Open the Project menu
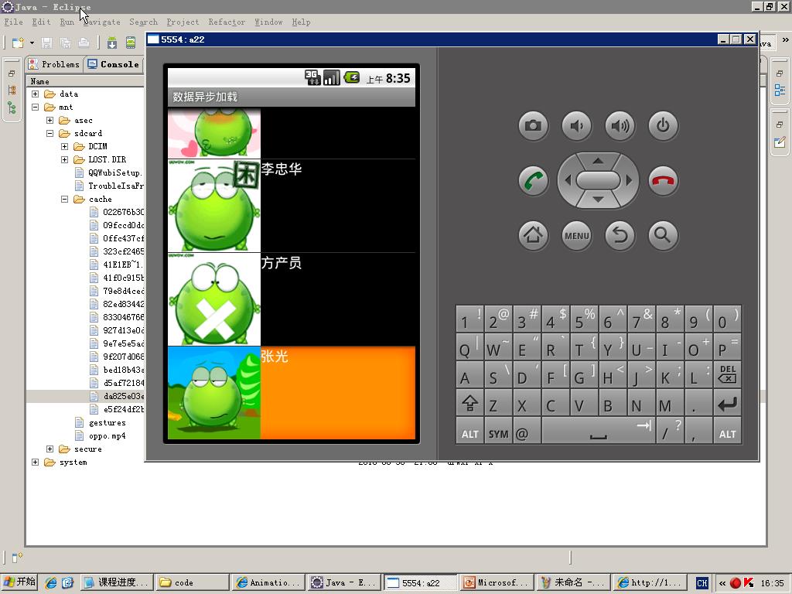Viewport: 792px width, 594px height. [x=183, y=22]
